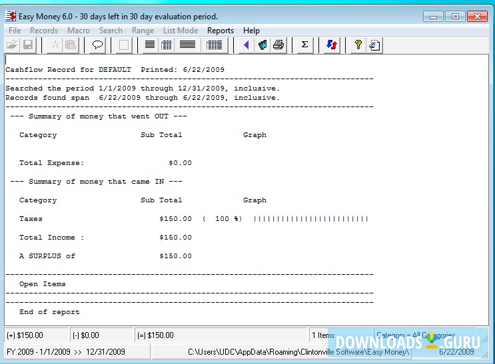495x364 pixels.
Task: Minimize the Easy Money window
Action: click(433, 17)
